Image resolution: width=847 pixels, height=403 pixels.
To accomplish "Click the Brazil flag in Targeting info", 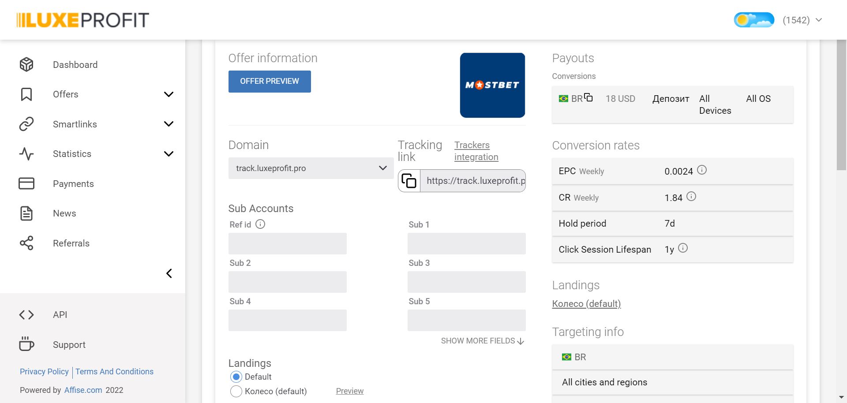I will (566, 357).
